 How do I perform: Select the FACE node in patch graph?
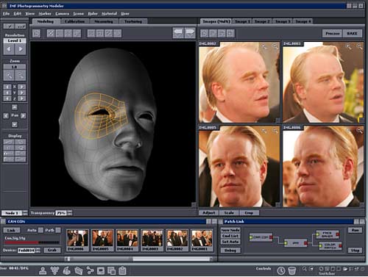point(328,234)
